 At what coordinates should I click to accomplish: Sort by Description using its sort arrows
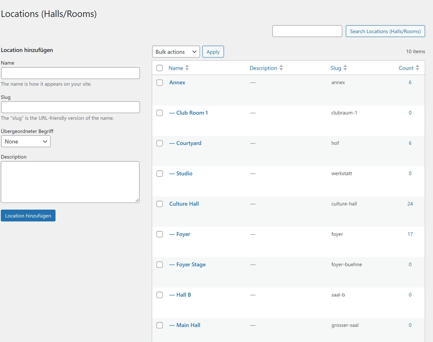click(281, 68)
